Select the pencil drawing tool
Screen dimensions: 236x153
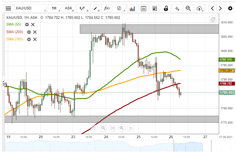coord(95,8)
